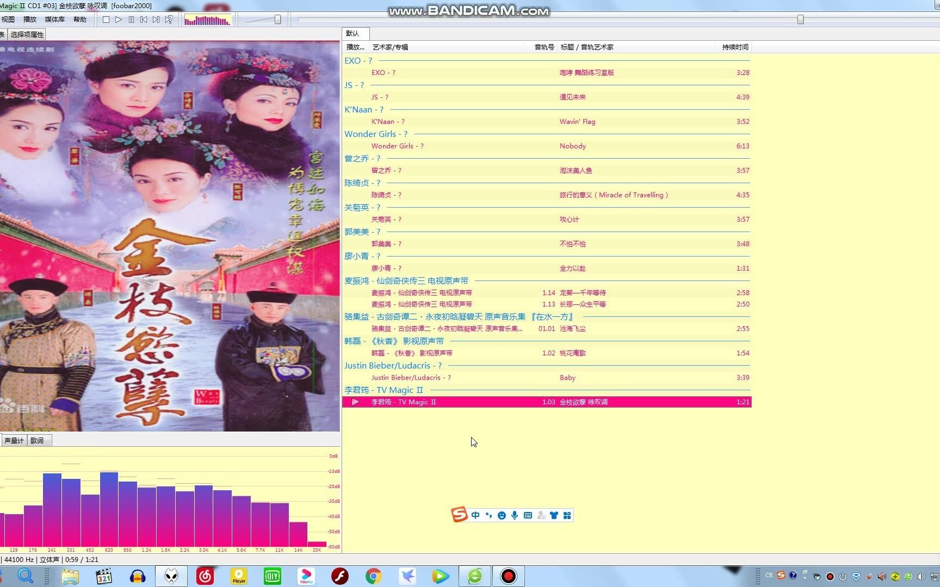Open the 视图 menu
This screenshot has width=940, height=587.
click(8, 20)
